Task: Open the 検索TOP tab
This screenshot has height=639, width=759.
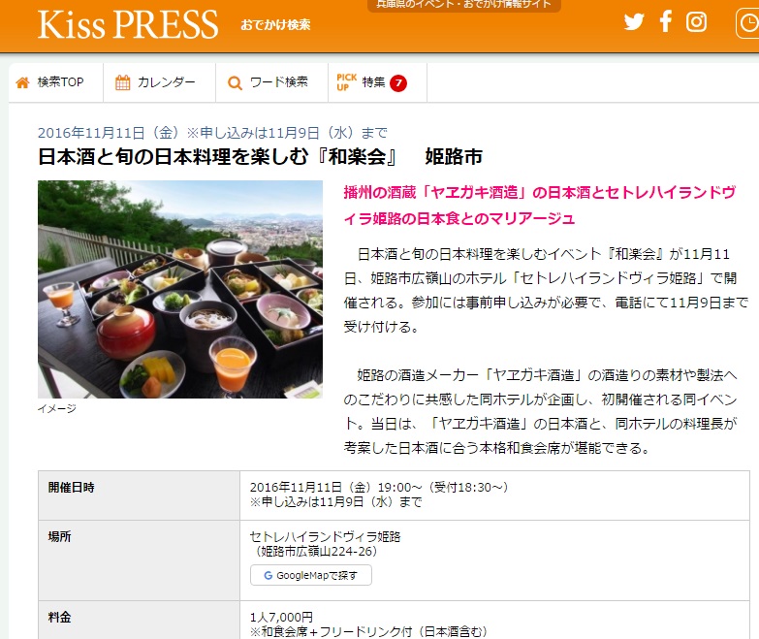Action: click(x=55, y=82)
